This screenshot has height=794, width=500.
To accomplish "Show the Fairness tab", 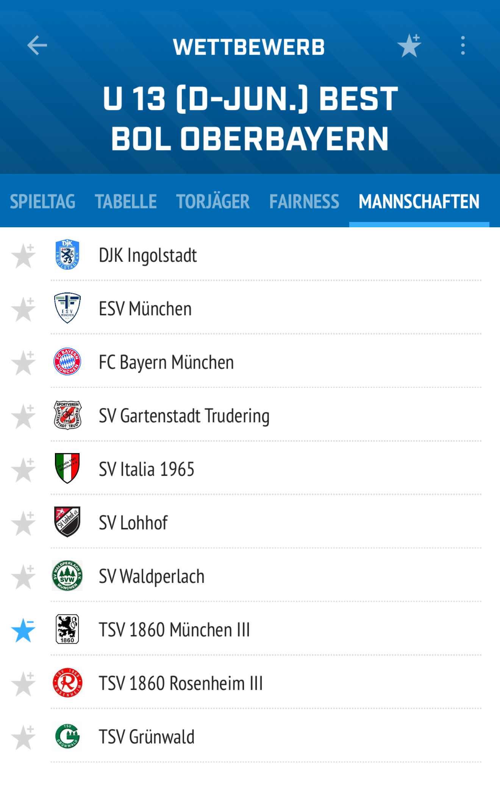I will (x=304, y=201).
